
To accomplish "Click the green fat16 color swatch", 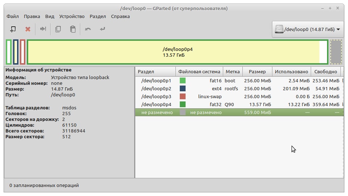I will pyautogui.click(x=183, y=80).
